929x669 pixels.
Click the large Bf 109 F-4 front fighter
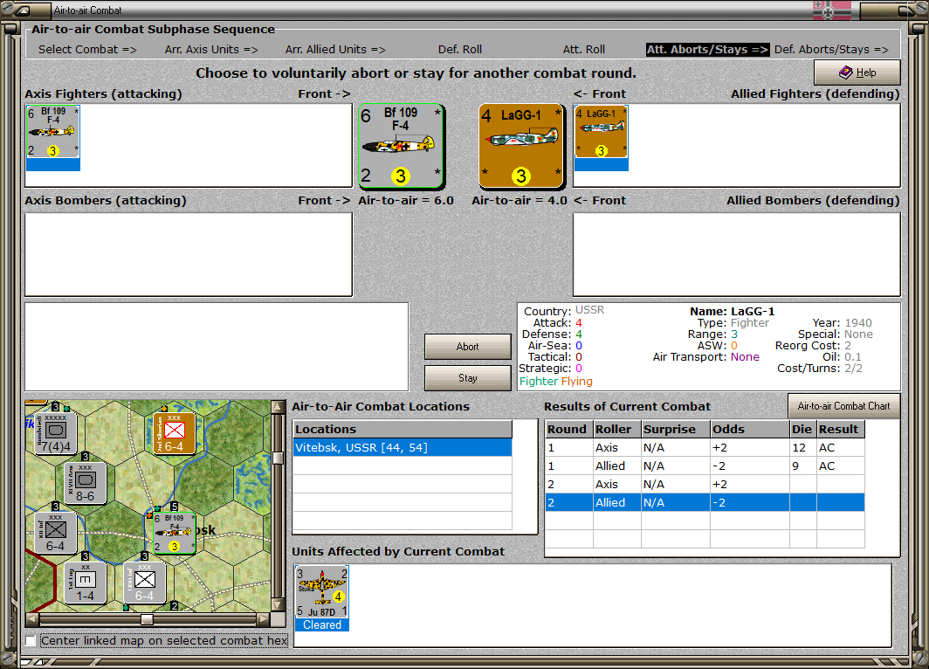(401, 146)
